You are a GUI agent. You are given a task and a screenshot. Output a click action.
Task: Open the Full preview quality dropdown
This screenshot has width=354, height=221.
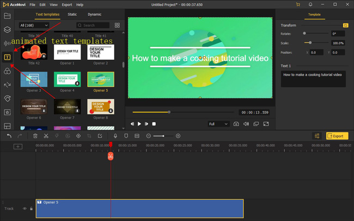click(x=218, y=124)
